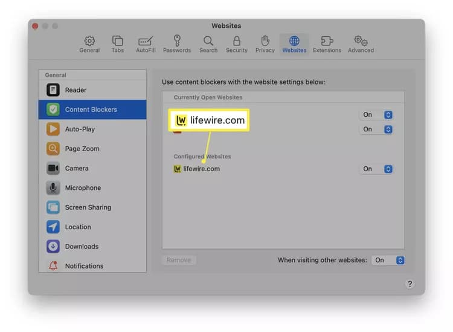Open 'When visiting other websites' dropdown

click(x=388, y=260)
